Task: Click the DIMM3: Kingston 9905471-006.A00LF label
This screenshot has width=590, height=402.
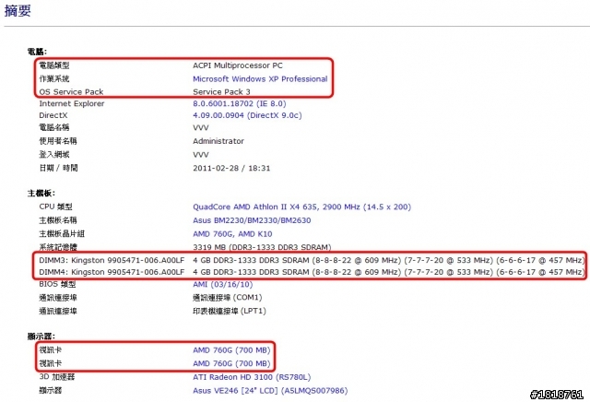Action: (112, 260)
